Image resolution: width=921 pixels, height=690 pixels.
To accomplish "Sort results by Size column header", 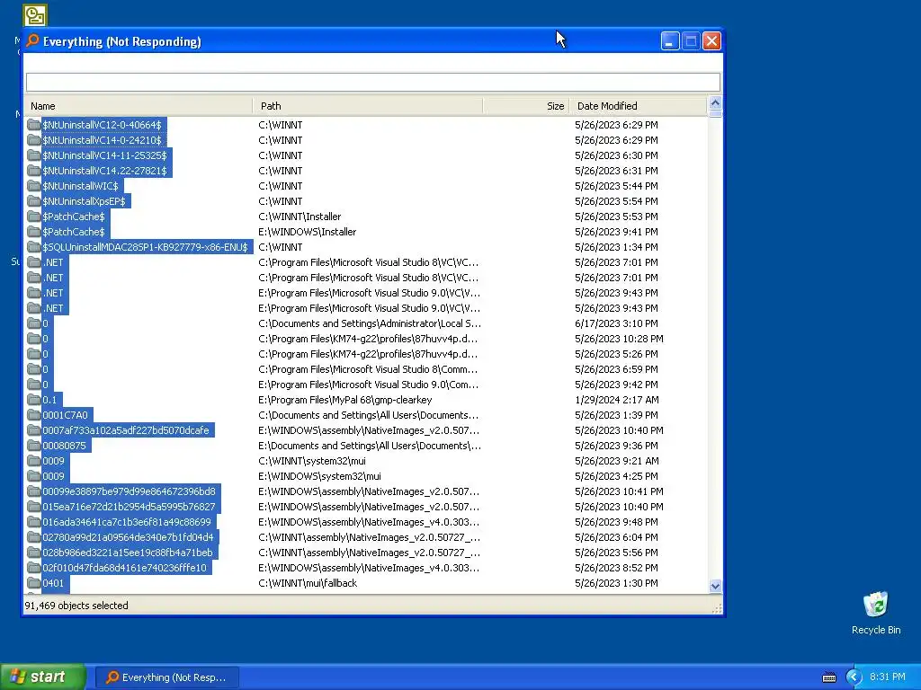I will 526,106.
